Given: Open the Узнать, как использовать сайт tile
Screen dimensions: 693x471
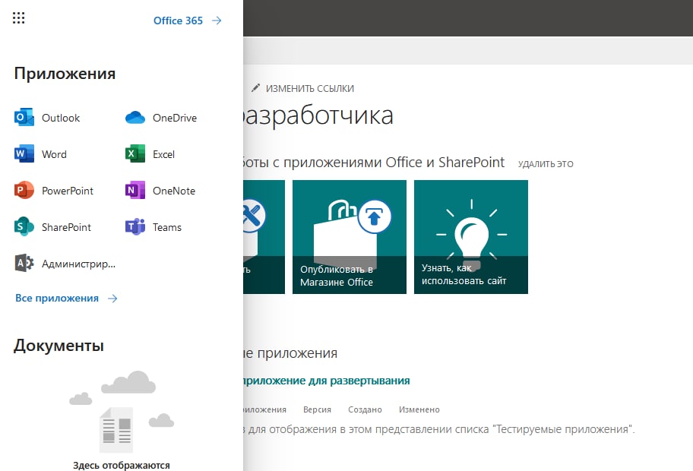Looking at the screenshot, I should 470,237.
